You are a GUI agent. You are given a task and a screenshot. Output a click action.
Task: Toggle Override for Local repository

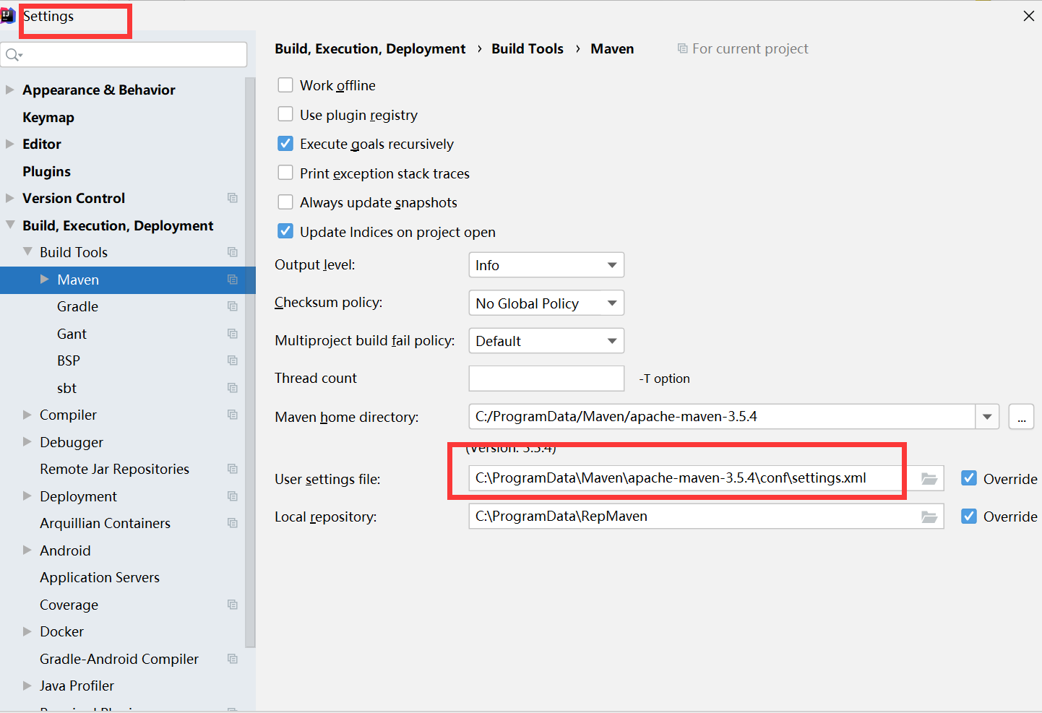pos(969,517)
